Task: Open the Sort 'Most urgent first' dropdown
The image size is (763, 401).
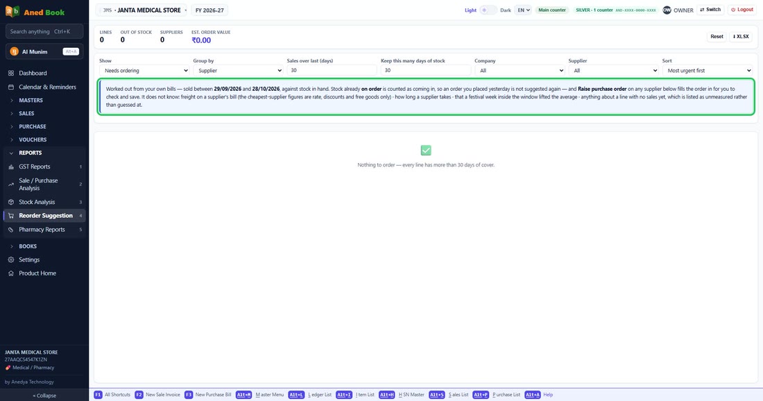Action: click(708, 71)
